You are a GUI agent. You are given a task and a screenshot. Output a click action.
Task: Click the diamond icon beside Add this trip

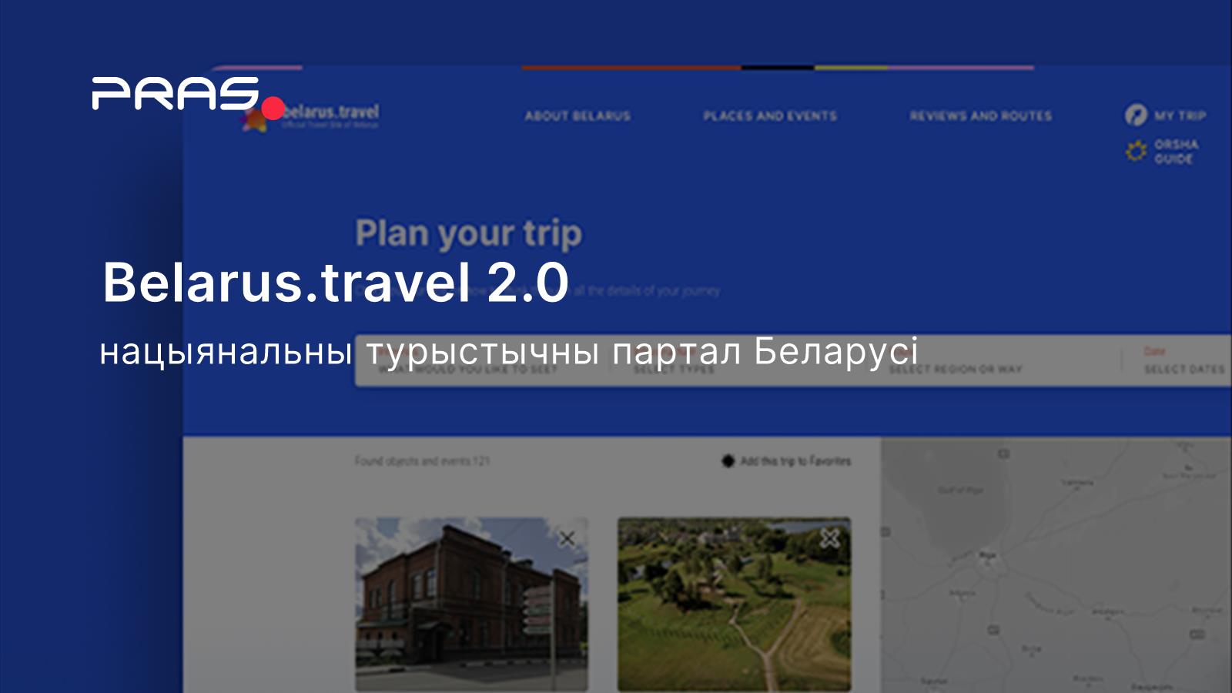pos(727,460)
